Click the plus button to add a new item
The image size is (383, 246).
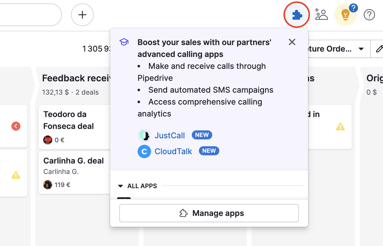click(82, 14)
